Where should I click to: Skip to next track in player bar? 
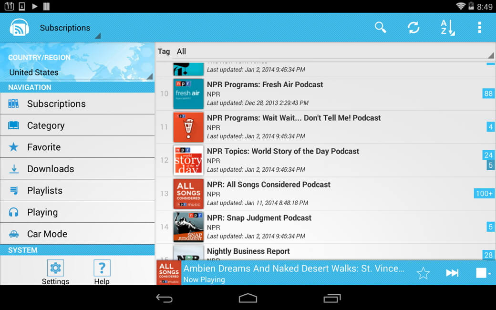[x=452, y=273]
